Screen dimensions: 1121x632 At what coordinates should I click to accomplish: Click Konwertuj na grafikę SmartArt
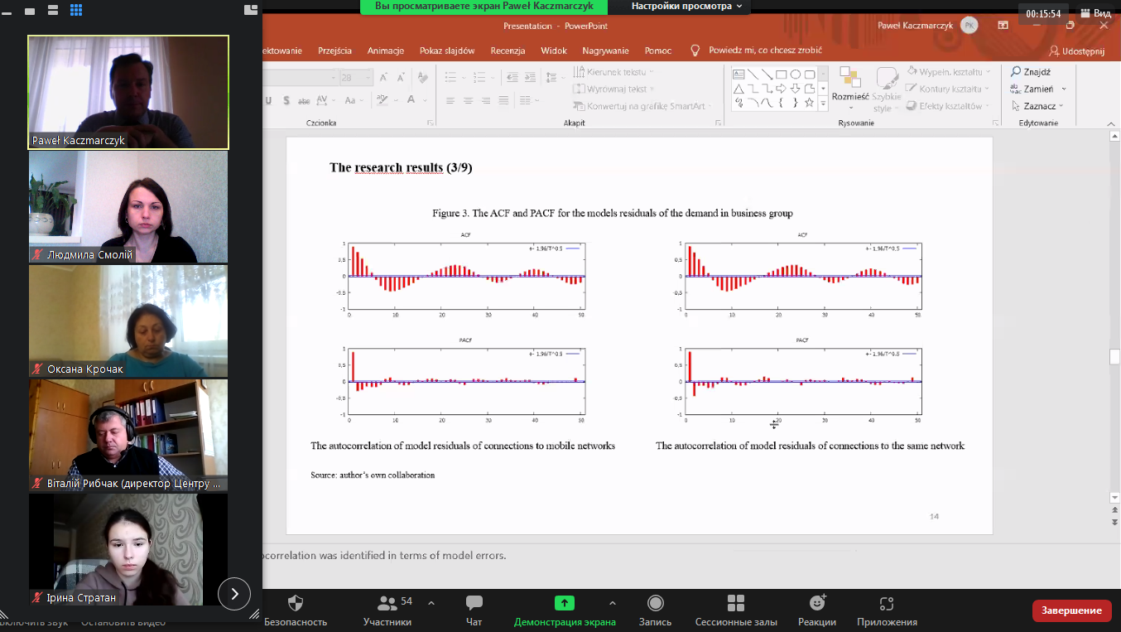[642, 106]
